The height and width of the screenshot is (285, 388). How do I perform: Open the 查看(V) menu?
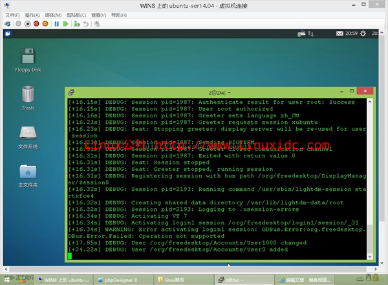(98, 15)
